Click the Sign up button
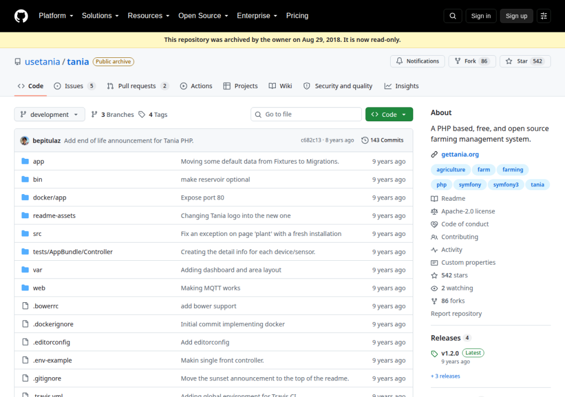Viewport: 565px width, 397px height. click(x=516, y=16)
